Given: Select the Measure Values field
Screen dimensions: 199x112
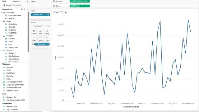Looking at the screenshot, I should [12, 91].
